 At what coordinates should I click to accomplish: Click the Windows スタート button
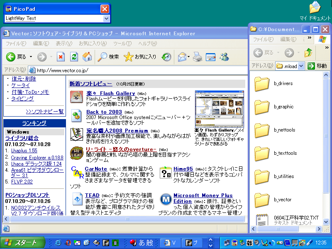click(x=23, y=242)
